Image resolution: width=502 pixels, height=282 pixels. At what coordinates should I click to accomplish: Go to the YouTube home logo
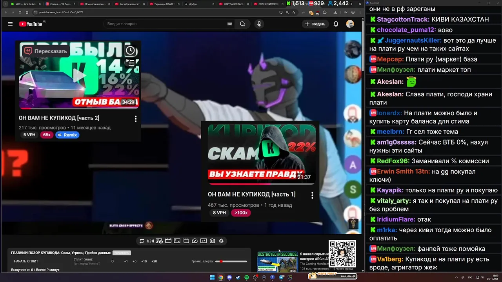pyautogui.click(x=31, y=24)
